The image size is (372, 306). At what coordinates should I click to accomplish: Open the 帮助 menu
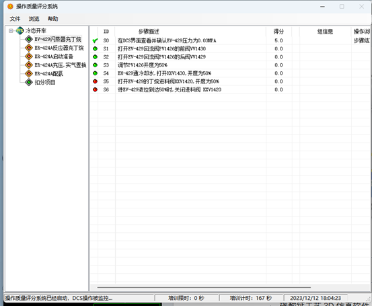[x=53, y=19]
